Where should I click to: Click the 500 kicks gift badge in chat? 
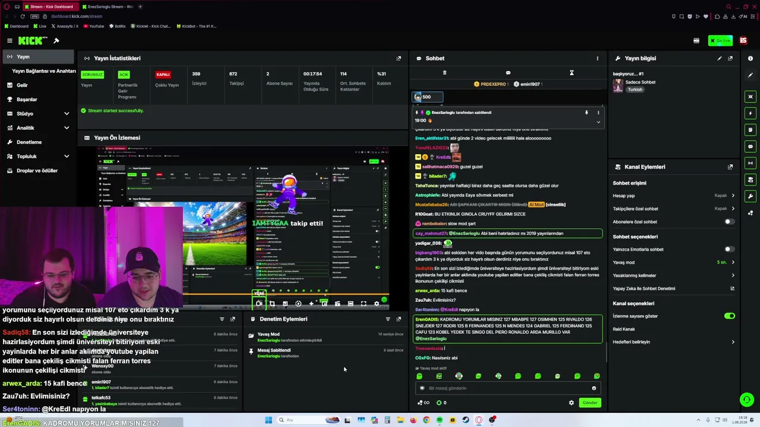[x=427, y=97]
